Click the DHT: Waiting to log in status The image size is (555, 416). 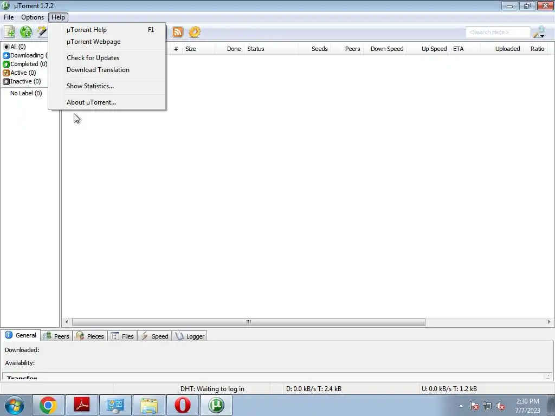click(x=212, y=389)
